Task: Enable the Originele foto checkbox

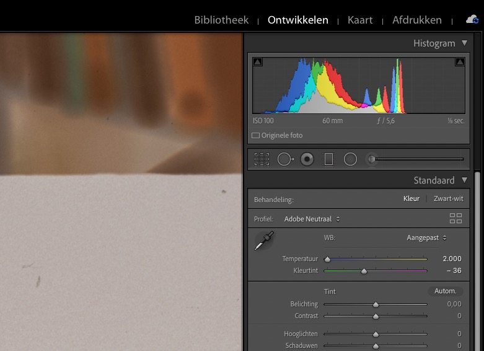Action: (x=255, y=135)
